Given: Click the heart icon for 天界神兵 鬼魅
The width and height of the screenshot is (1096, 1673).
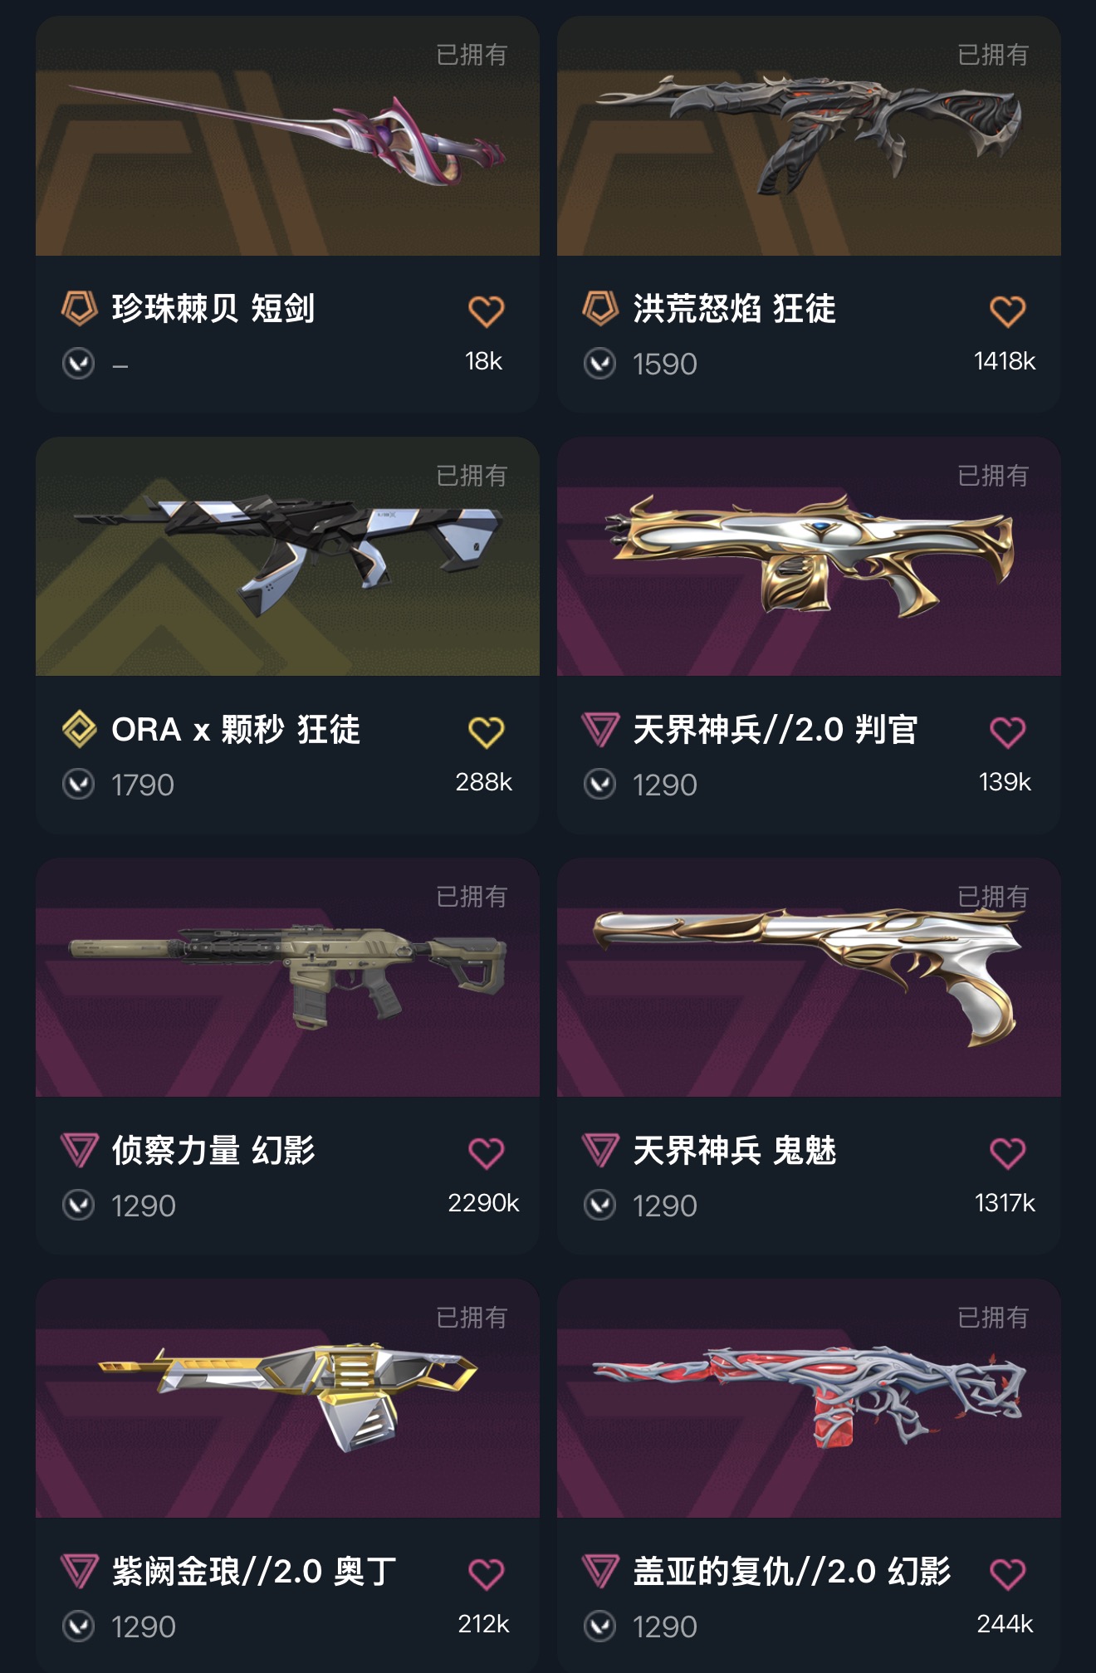Looking at the screenshot, I should tap(1008, 1153).
